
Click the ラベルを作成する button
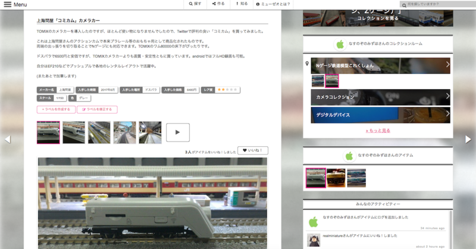point(56,109)
